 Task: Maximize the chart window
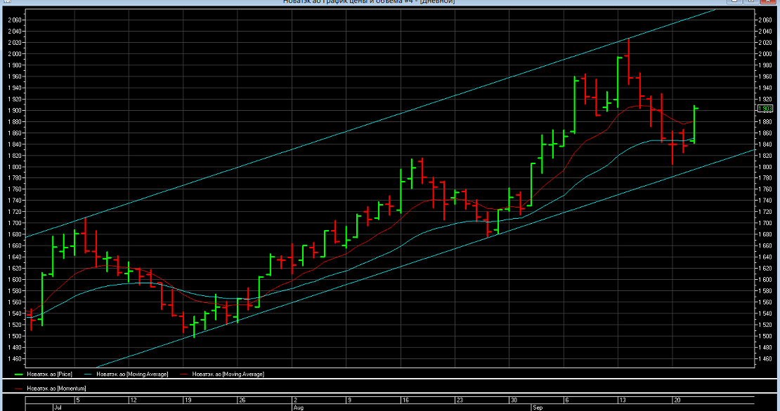(751, 1)
